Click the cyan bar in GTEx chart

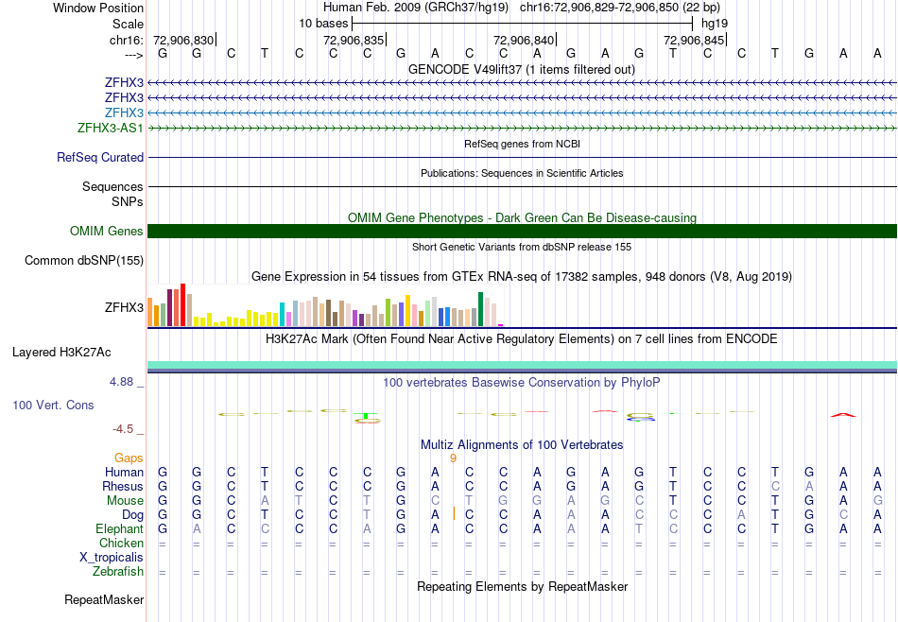tap(282, 315)
